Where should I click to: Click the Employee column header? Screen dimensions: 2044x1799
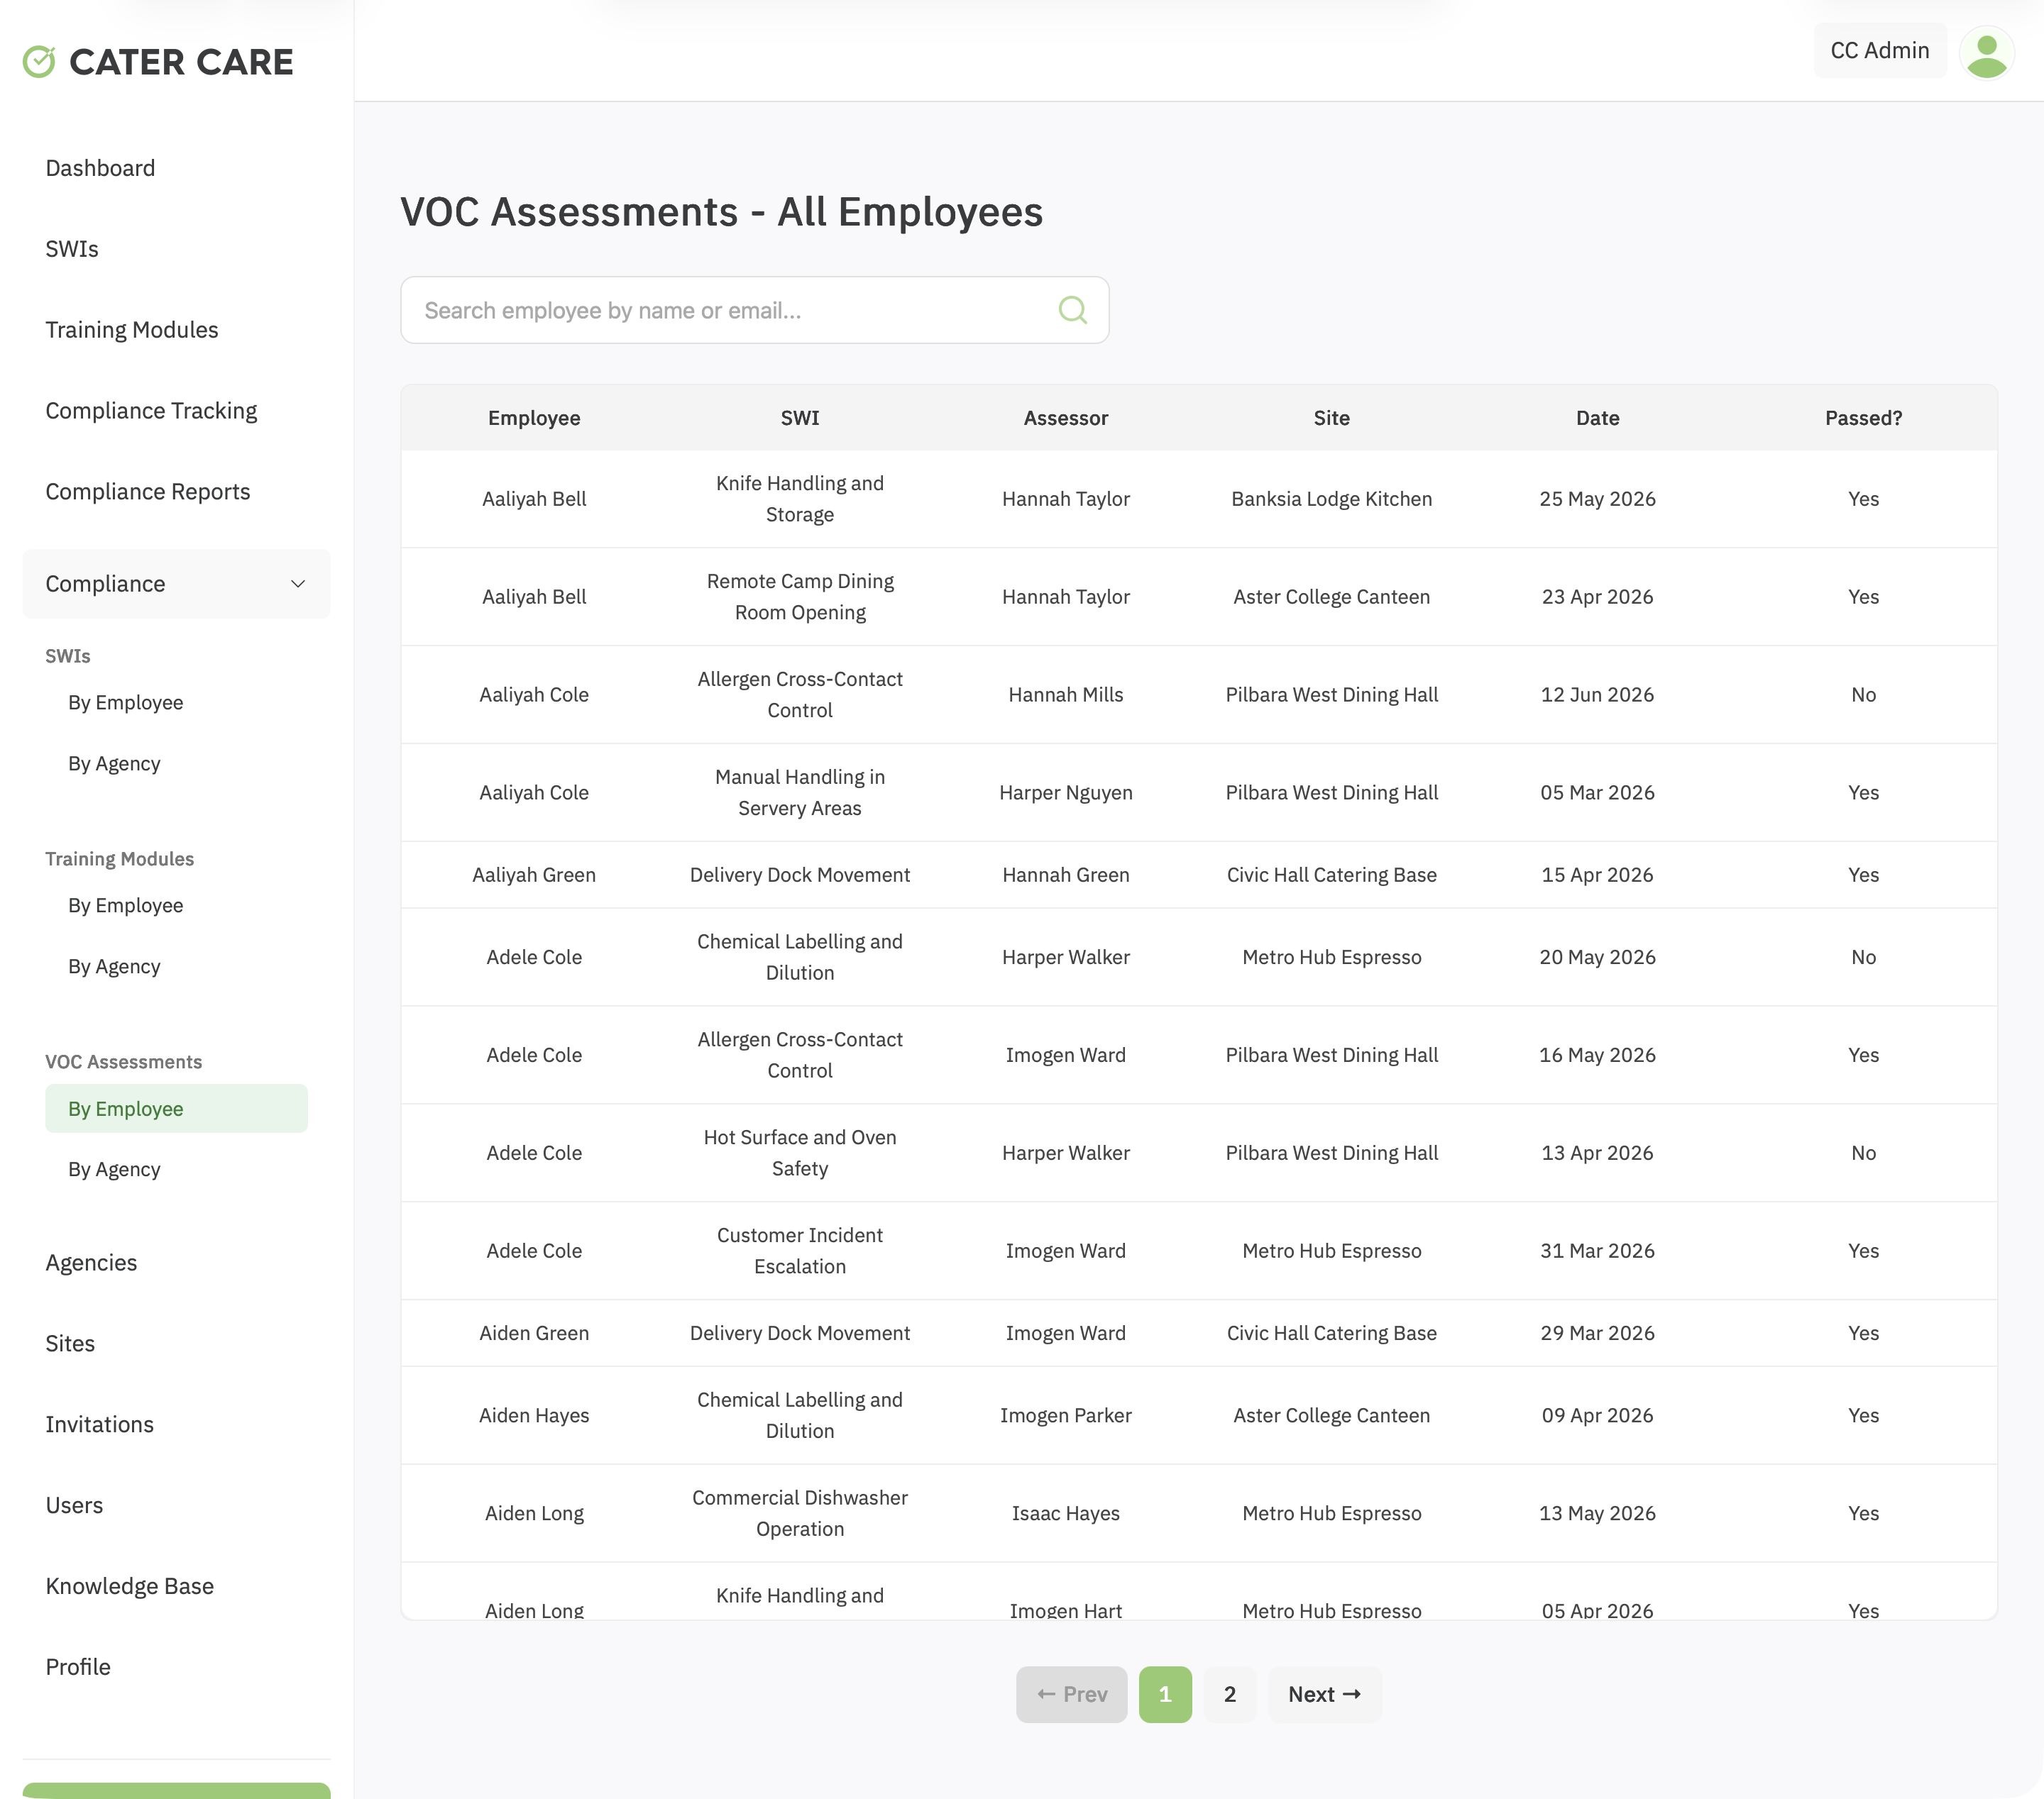(534, 418)
